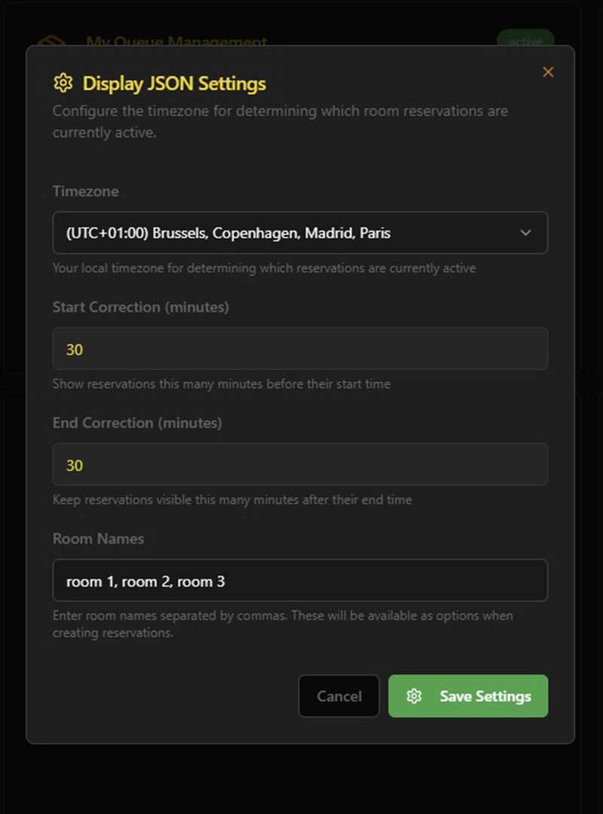Click the Start Correction (minutes) label
603x814 pixels.
pos(141,308)
